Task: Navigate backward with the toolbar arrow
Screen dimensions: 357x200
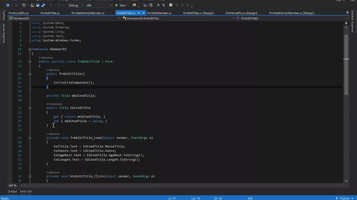Action: click(8, 5)
